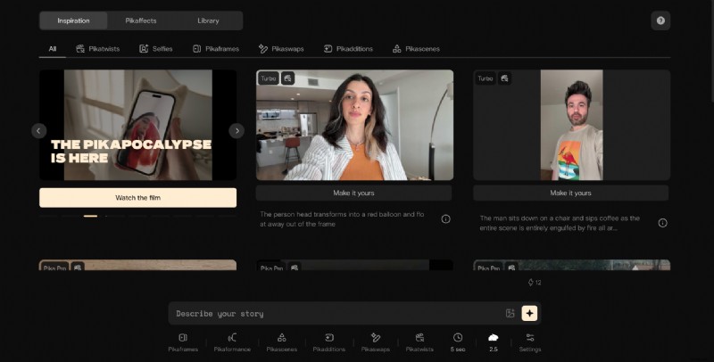Select Pikaformance tool in bottom toolbar

coord(232,342)
